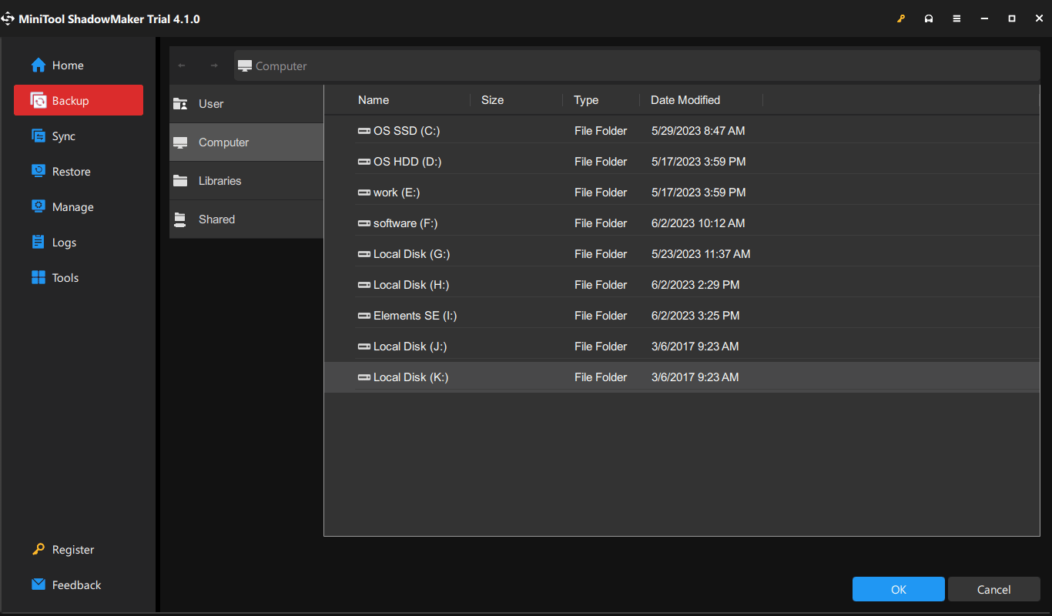Send Feedback using the sidebar link
Viewport: 1052px width, 616px height.
(75, 584)
